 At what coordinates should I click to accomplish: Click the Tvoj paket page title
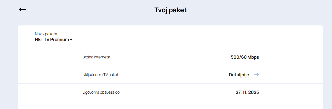170,10
